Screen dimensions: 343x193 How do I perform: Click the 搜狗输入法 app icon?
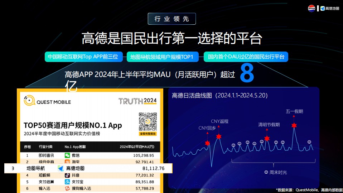coord(67,188)
